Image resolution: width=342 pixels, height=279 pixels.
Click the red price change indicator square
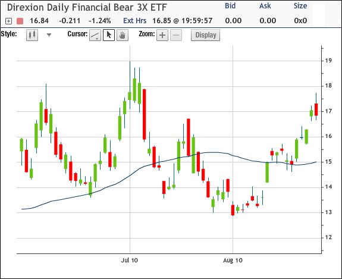point(20,21)
